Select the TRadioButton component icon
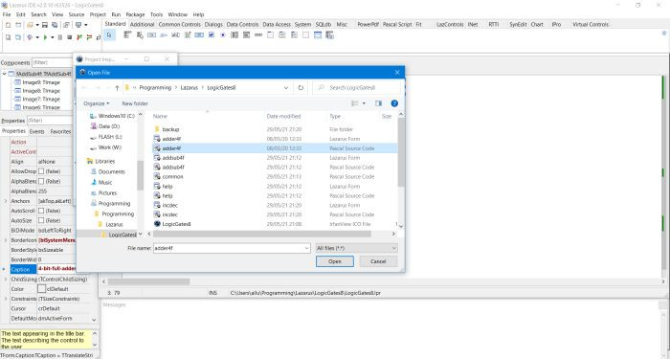670x359 pixels. (223, 35)
